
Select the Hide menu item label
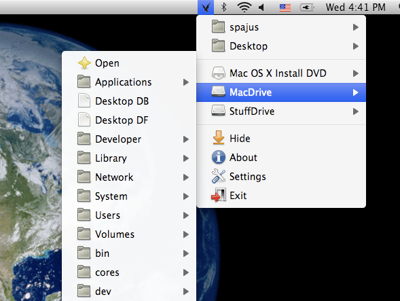coord(240,139)
